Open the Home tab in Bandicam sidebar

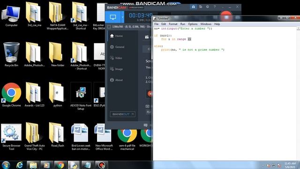click(122, 36)
